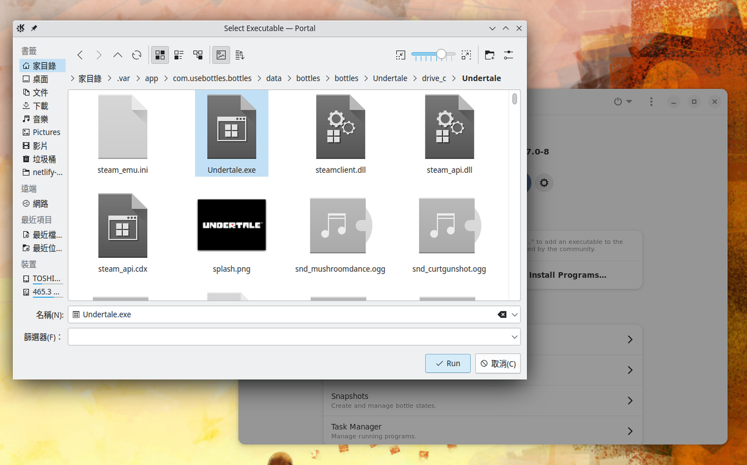This screenshot has height=465, width=747.
Task: Click the zoom-in icon right of slider
Action: coord(466,55)
